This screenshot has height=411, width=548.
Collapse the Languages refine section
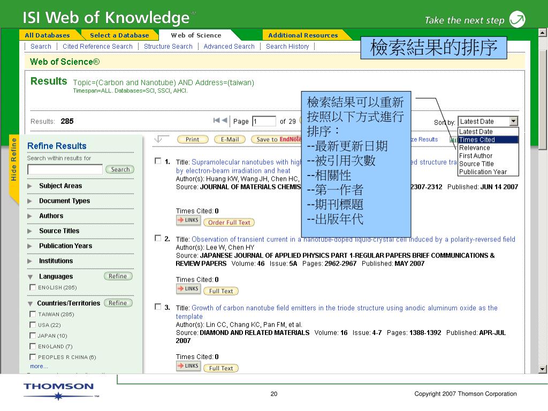click(x=31, y=277)
